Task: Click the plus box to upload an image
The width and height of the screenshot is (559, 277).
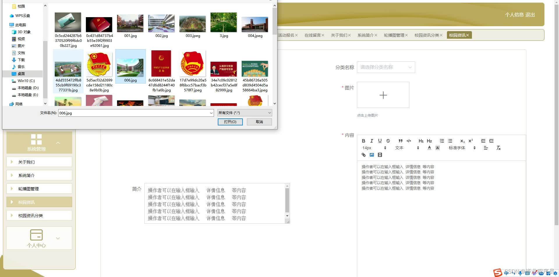Action: point(383,95)
